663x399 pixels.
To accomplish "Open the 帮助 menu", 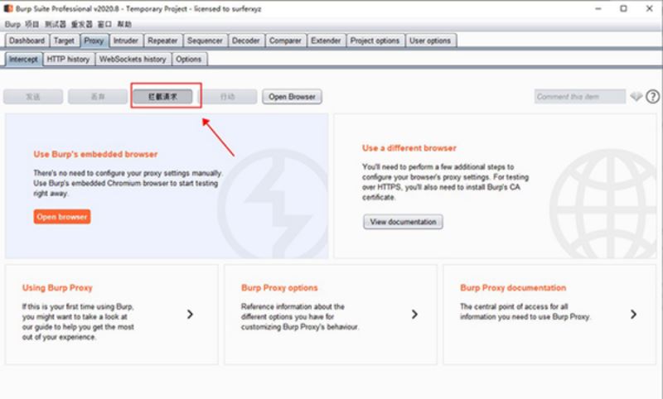I will click(x=123, y=24).
